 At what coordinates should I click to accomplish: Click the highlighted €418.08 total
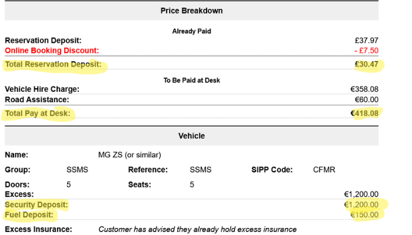[364, 112]
